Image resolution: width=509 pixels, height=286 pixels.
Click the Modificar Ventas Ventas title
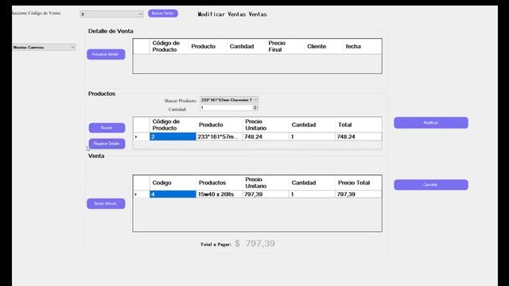[x=232, y=14]
